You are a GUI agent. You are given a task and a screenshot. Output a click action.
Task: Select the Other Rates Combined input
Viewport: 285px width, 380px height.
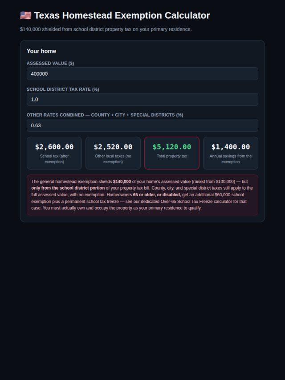[x=142, y=125]
